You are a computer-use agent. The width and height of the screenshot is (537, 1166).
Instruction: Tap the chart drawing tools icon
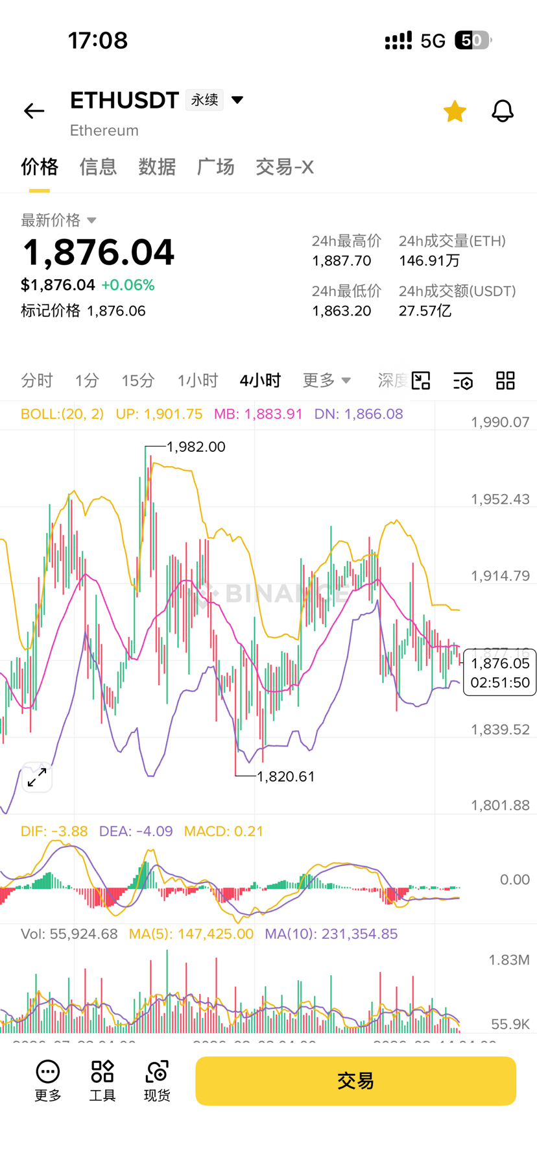421,380
